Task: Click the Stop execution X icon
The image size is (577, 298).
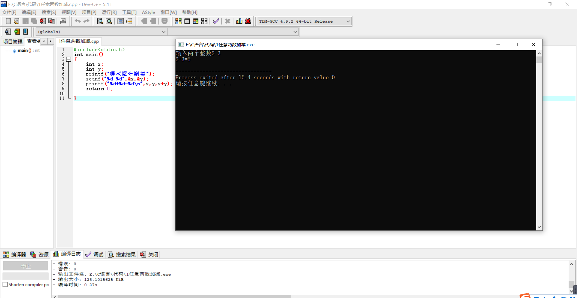Action: pos(227,21)
